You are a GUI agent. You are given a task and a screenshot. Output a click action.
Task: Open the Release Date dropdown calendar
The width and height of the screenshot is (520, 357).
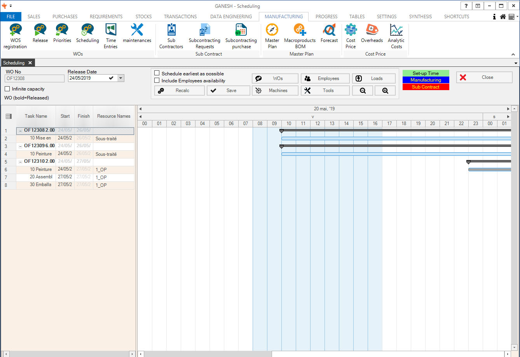coord(120,78)
